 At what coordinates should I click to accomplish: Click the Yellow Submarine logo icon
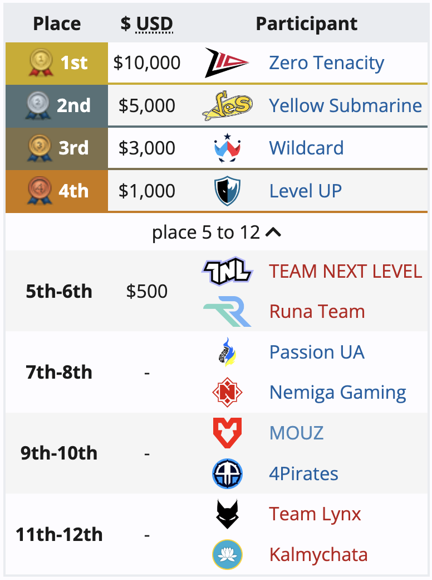(x=228, y=105)
